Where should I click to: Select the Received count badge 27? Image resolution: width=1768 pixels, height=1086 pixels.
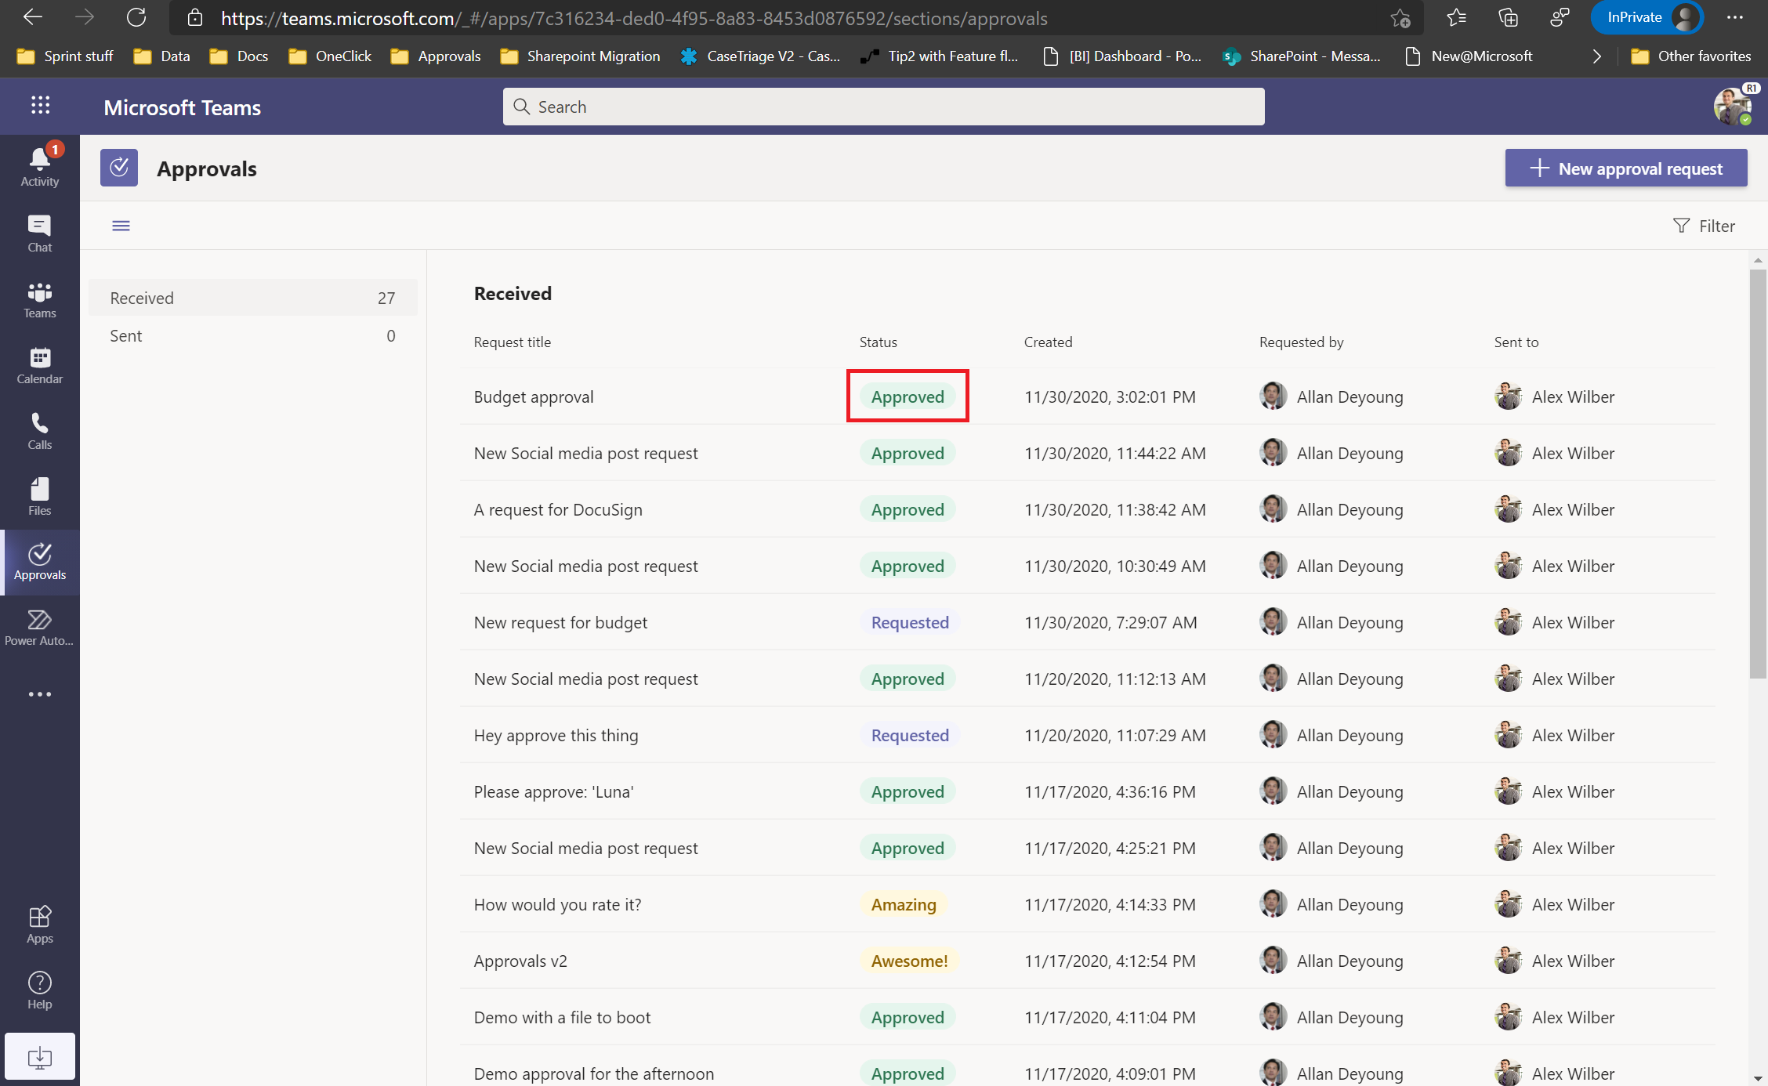coord(386,298)
